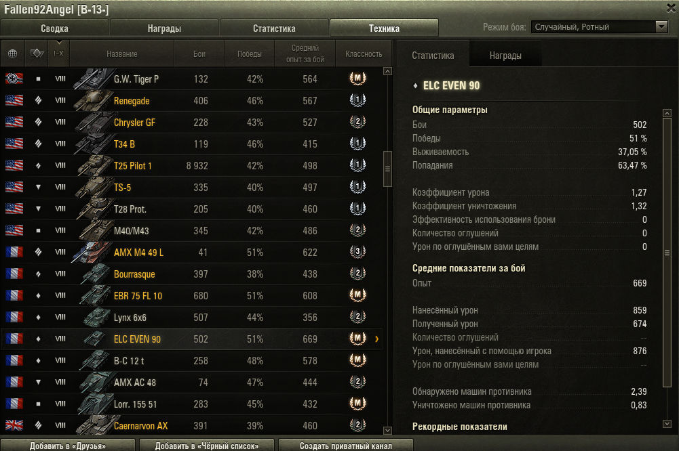Open the Сводка tab
This screenshot has width=679, height=451.
click(54, 28)
